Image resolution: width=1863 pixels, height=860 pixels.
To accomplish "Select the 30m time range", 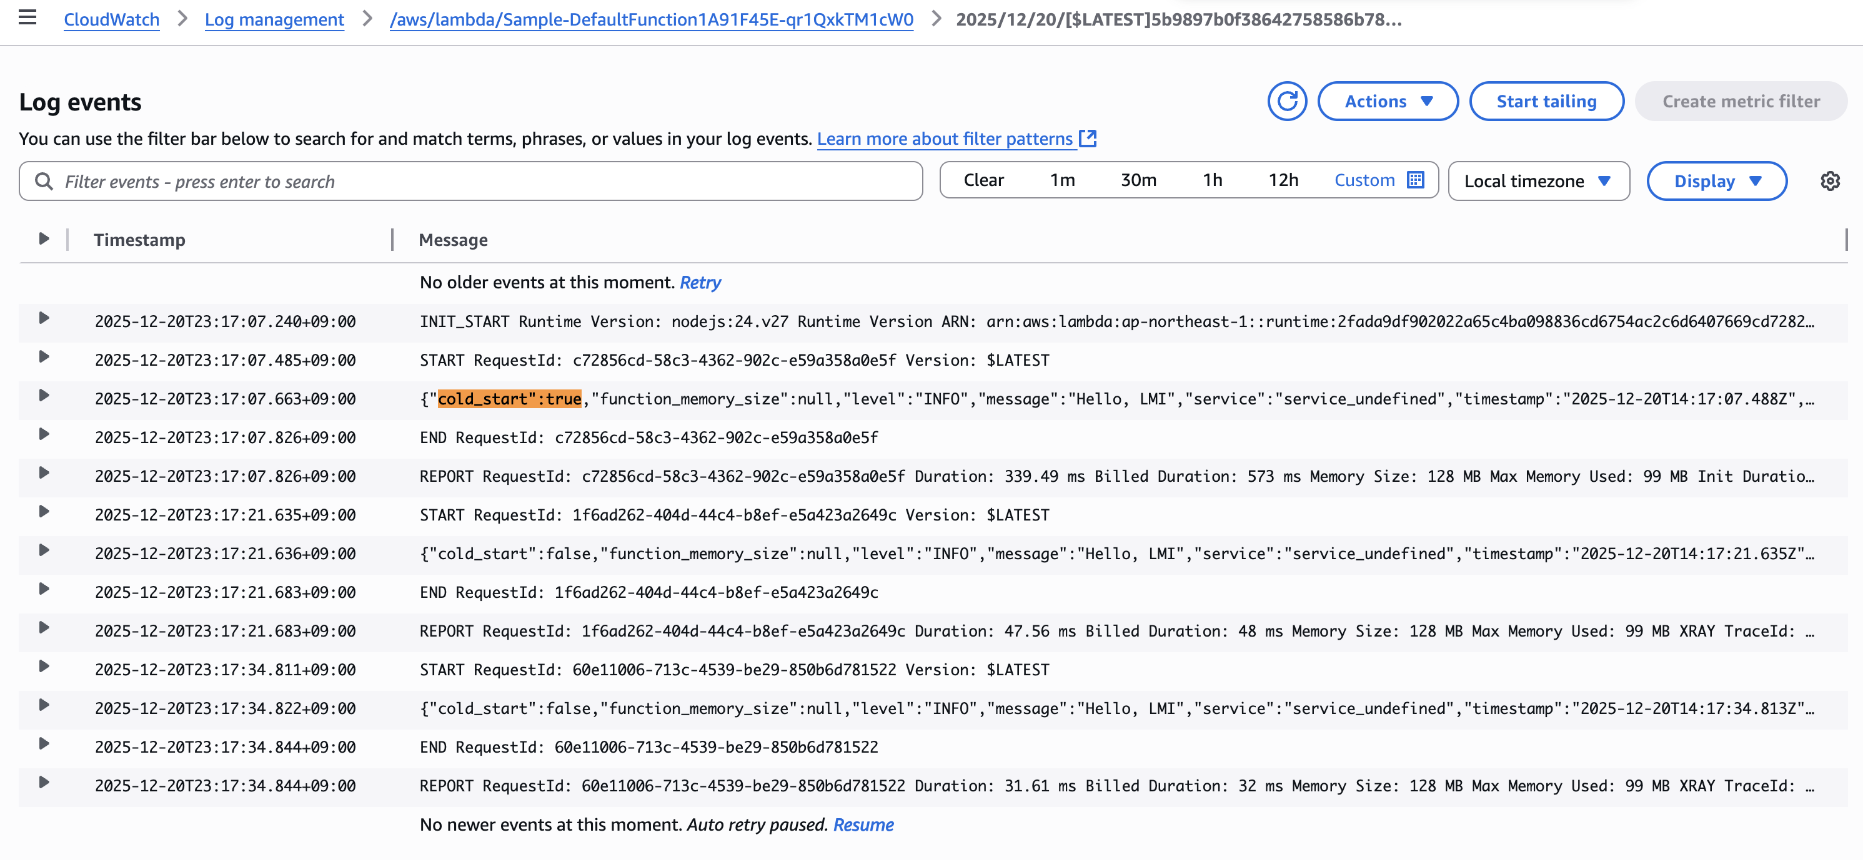I will 1138,180.
